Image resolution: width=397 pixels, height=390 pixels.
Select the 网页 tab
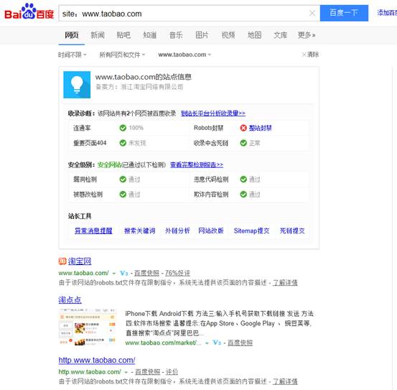[x=71, y=35]
